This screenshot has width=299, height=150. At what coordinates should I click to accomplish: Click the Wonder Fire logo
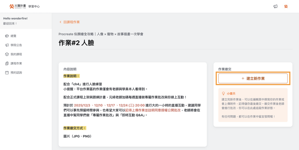click(18, 6)
